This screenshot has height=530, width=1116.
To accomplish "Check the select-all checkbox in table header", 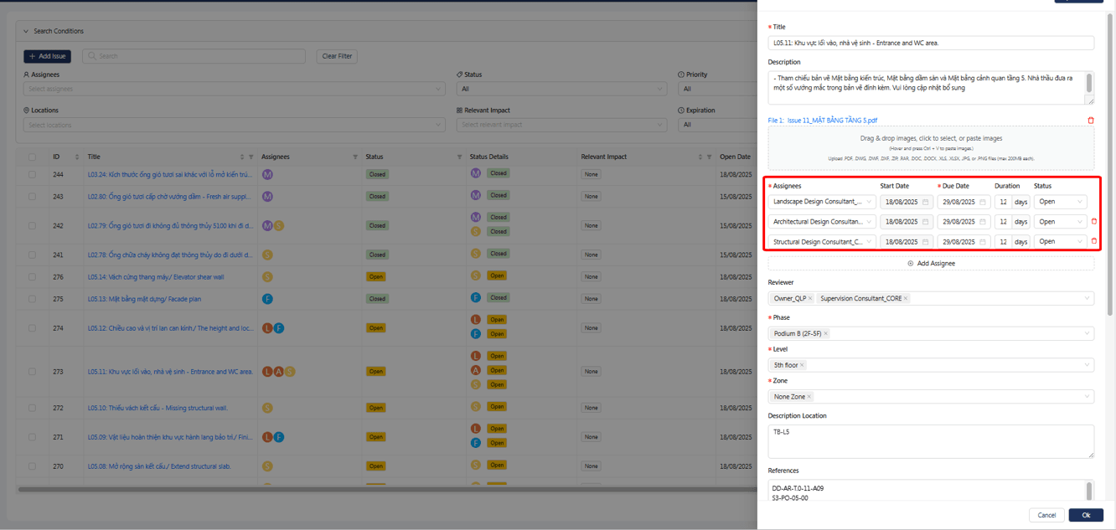I will pyautogui.click(x=32, y=157).
